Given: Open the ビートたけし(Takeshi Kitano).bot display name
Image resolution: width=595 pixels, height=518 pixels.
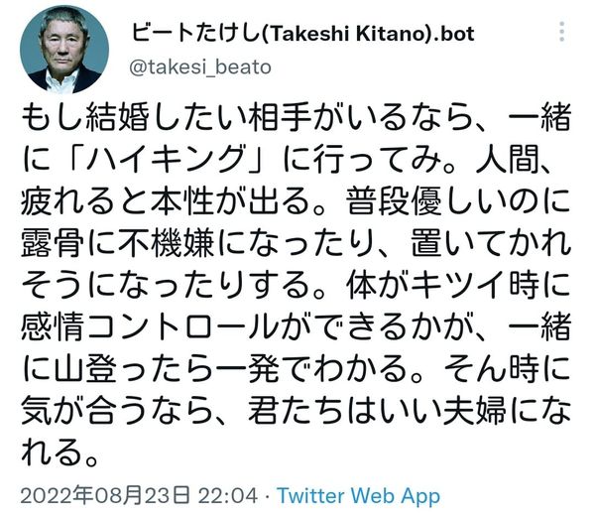Looking at the screenshot, I should 302,33.
